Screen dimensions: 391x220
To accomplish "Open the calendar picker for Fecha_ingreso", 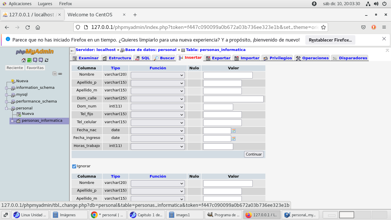I will point(234,139).
